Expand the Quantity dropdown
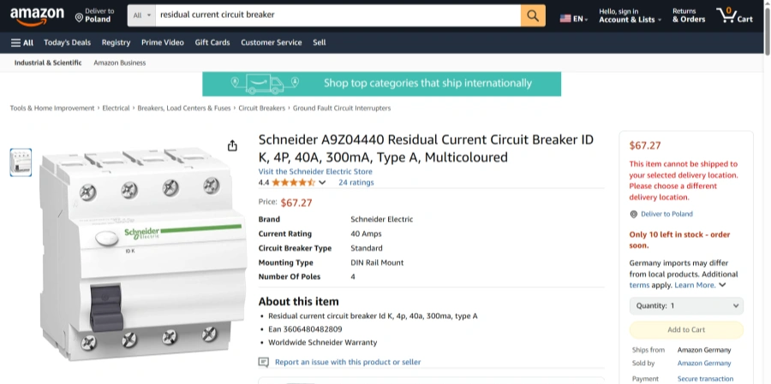 click(686, 305)
